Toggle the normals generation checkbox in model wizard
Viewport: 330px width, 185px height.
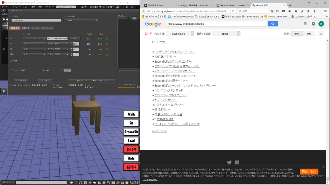tap(12, 70)
